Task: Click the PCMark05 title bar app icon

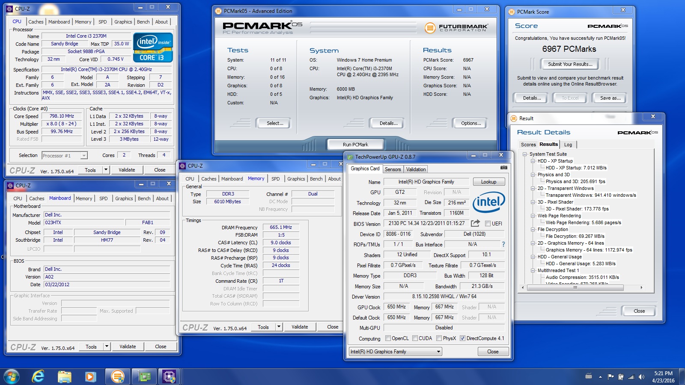Action: click(218, 11)
